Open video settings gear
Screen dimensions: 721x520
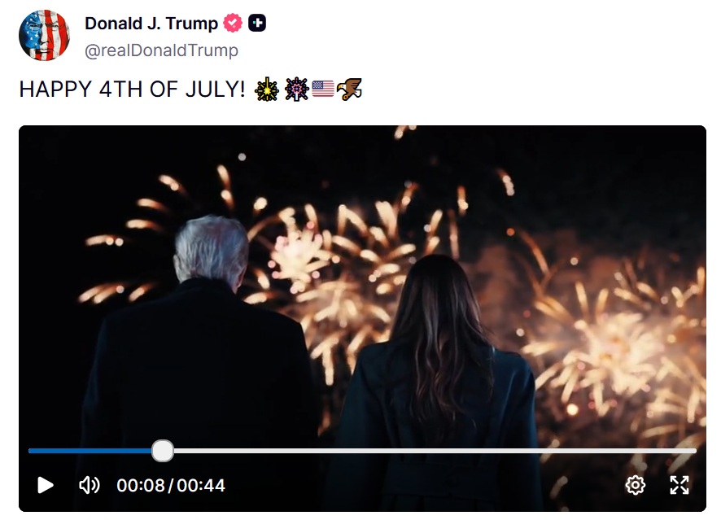click(x=635, y=485)
